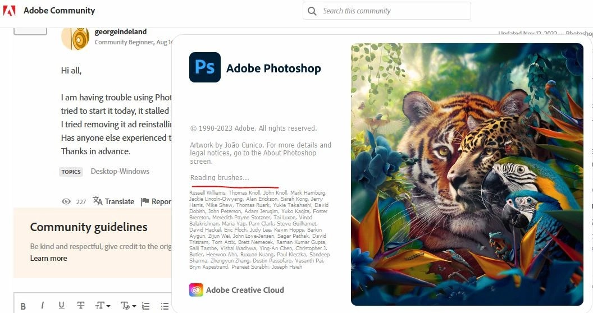Toggle bold formatting in reply editor

[23, 306]
